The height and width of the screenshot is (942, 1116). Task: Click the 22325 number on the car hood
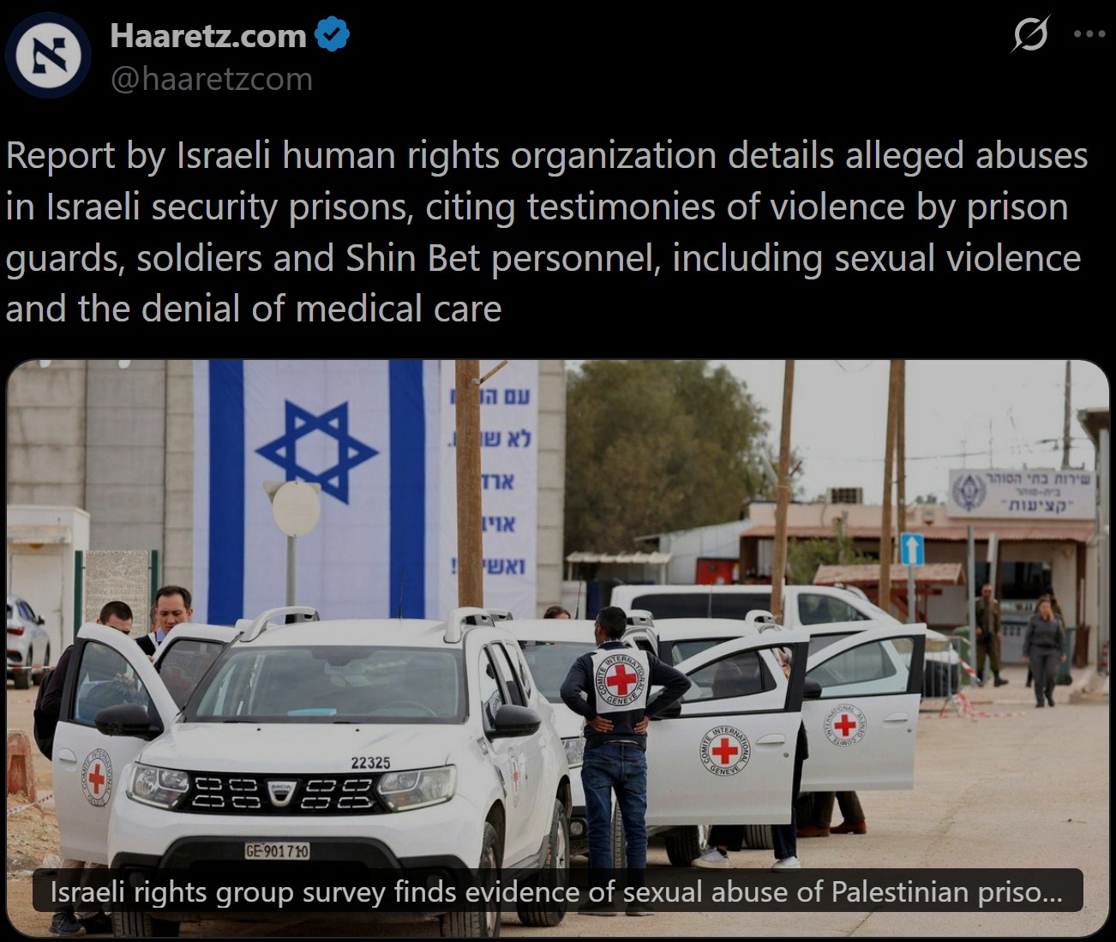(370, 763)
